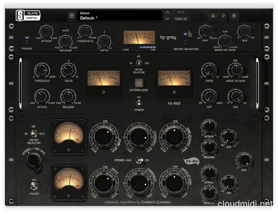Grab the FG-Red right rack handle
278x212 pixels.
(x=257, y=83)
